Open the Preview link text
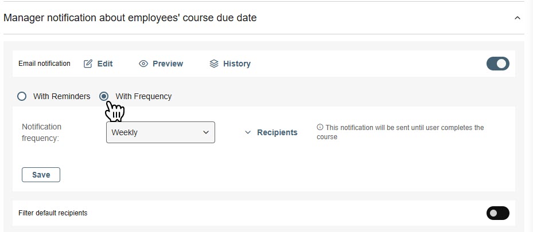This screenshot has width=533, height=232. point(168,64)
